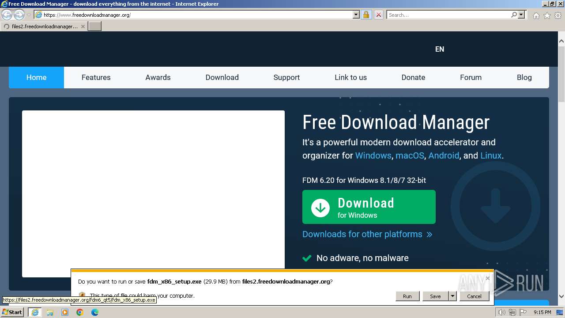Screen dimensions: 565x318
Task: Open File Explorer from the taskbar
Action: pyautogui.click(x=50, y=312)
